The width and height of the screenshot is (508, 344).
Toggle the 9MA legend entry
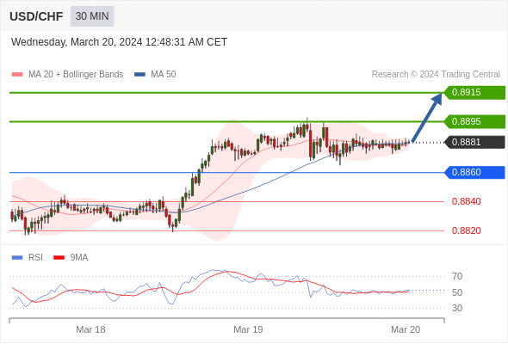[x=71, y=258]
